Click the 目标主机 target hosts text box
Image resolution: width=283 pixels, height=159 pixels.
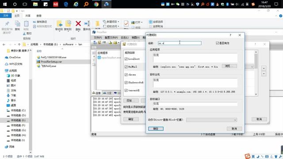(x=195, y=83)
